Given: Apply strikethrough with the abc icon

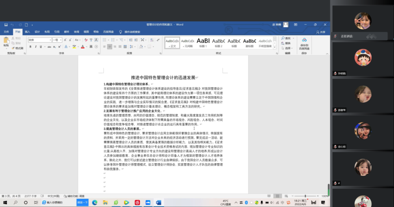Looking at the screenshot, I should (49, 47).
